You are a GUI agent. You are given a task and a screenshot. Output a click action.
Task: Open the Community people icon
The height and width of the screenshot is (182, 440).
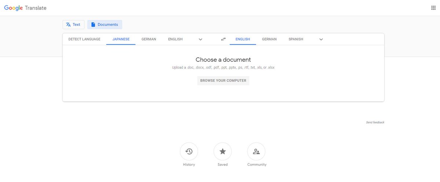pos(256,151)
